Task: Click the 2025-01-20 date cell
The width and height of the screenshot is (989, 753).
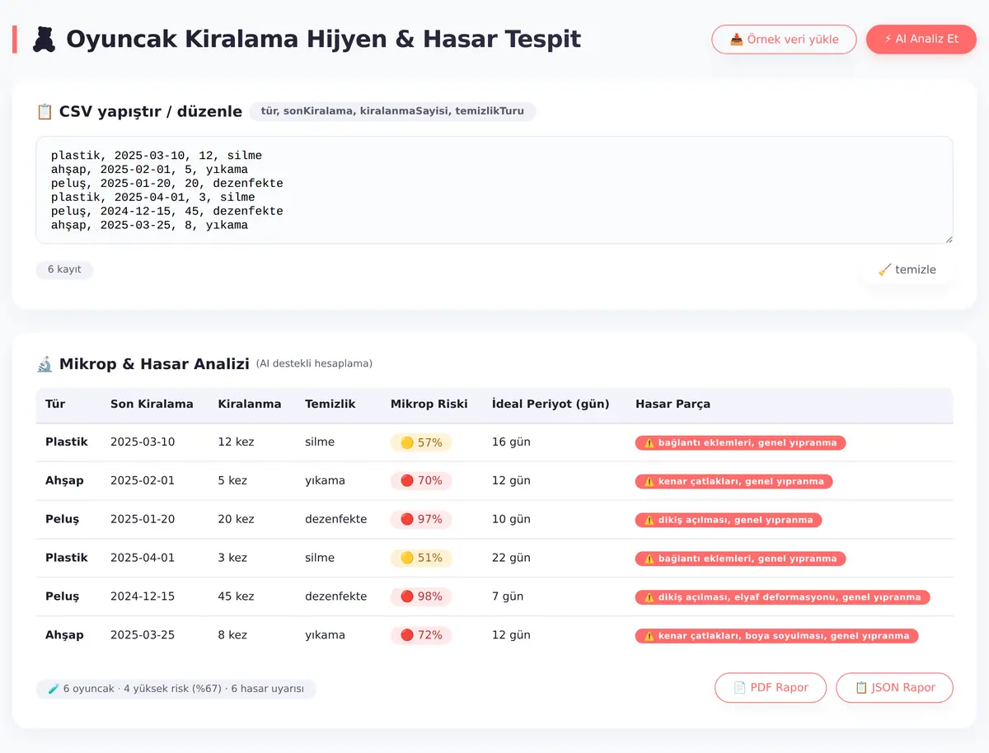Action: [x=143, y=520]
